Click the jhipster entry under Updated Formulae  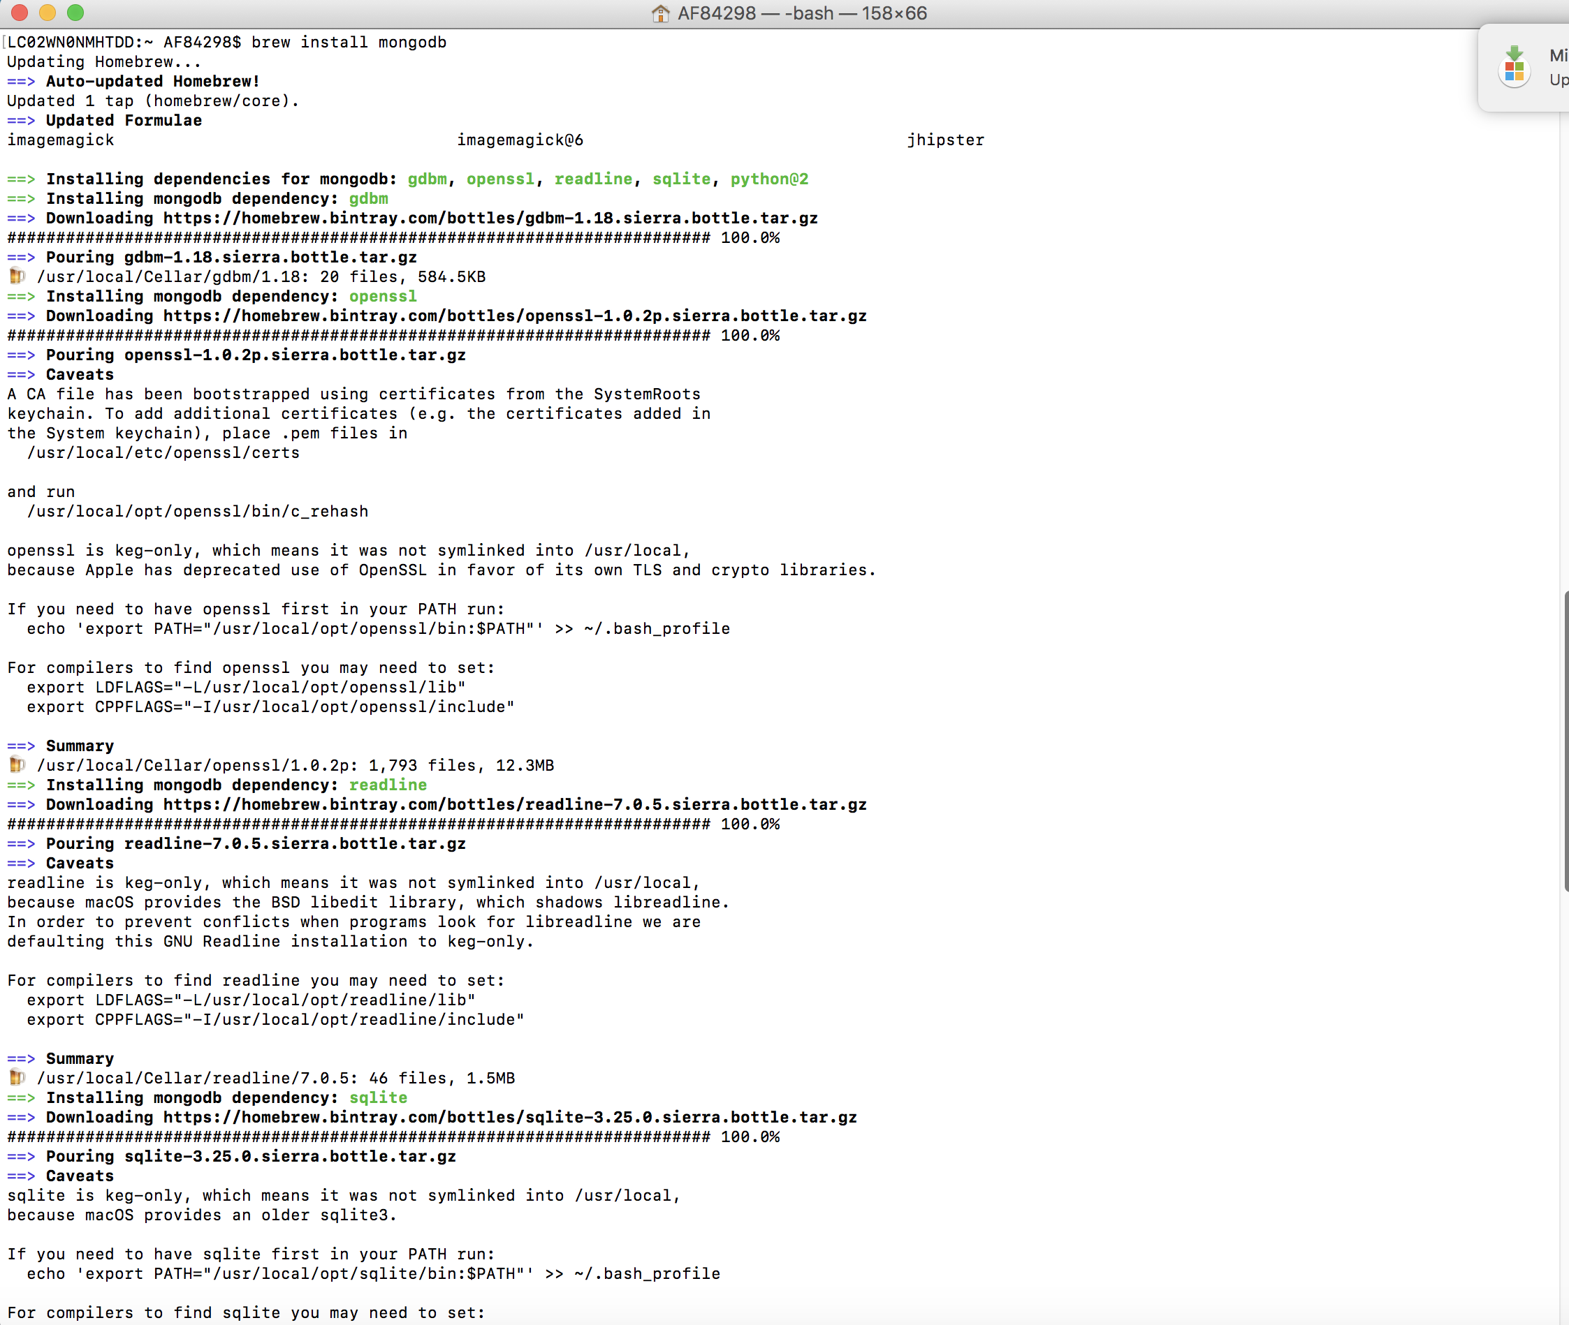point(945,140)
